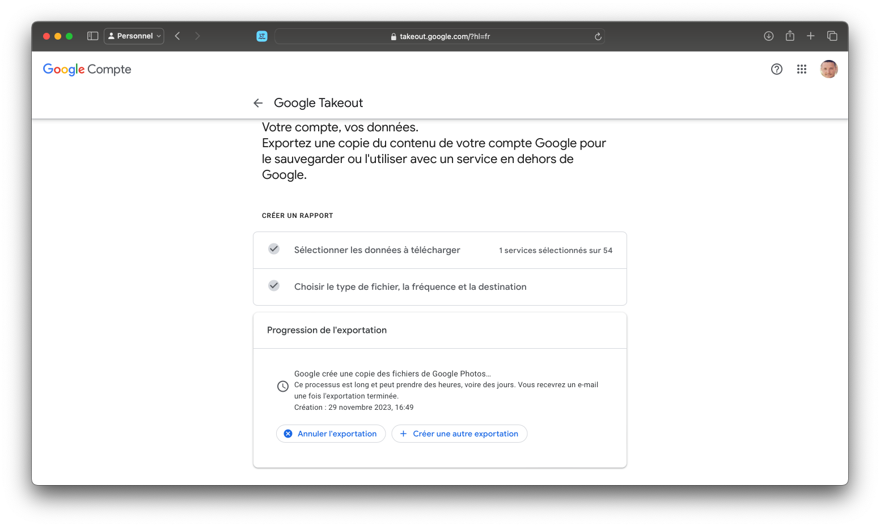Go back with Safari's back arrow

pos(177,36)
